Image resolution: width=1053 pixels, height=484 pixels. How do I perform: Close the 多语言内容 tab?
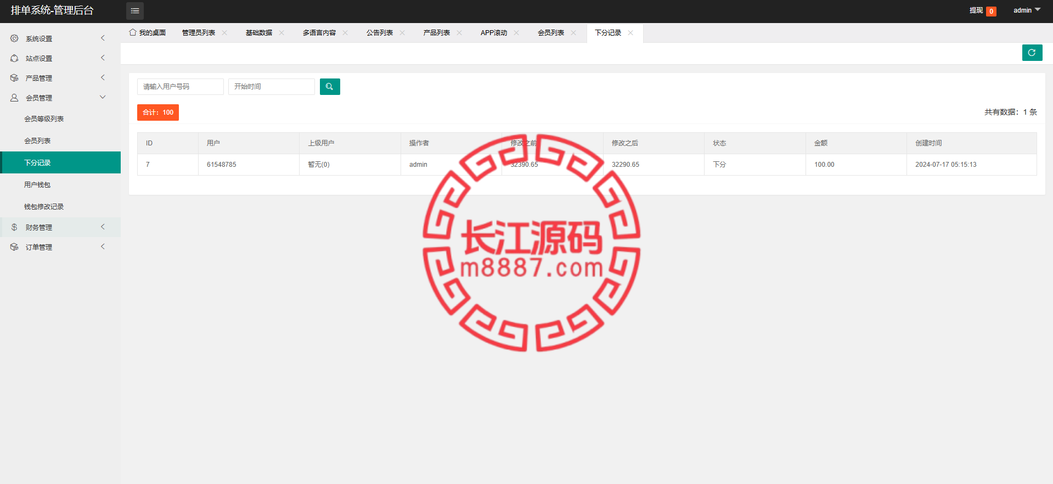tap(345, 33)
